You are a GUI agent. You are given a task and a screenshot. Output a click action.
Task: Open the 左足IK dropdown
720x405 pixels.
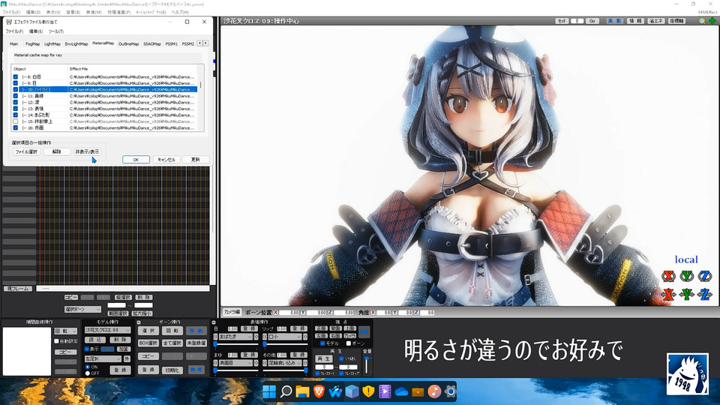103,358
